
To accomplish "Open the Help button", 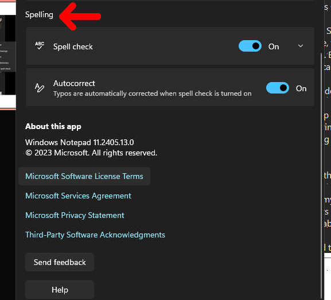I will click(x=60, y=290).
